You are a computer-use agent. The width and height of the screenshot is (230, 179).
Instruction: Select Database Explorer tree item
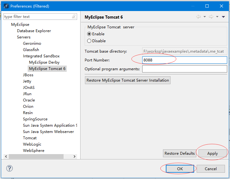point(34,31)
